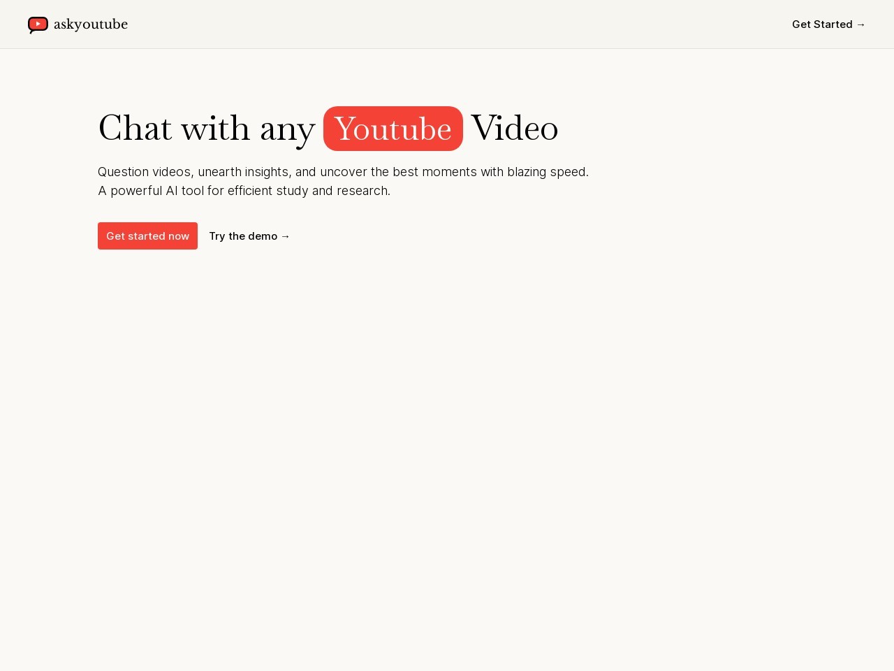Click the red Youtube highlighted word
The image size is (894, 671).
393,129
